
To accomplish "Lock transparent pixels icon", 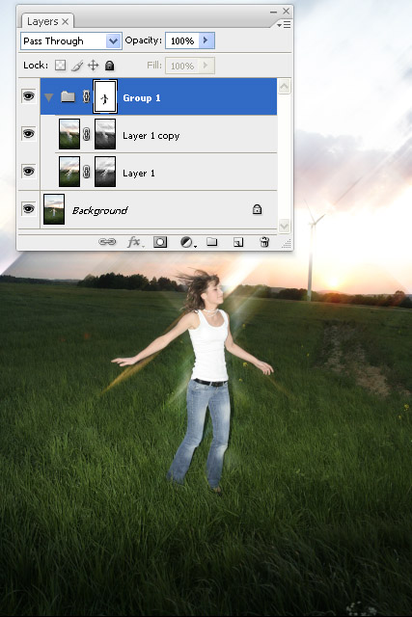I will coord(60,66).
